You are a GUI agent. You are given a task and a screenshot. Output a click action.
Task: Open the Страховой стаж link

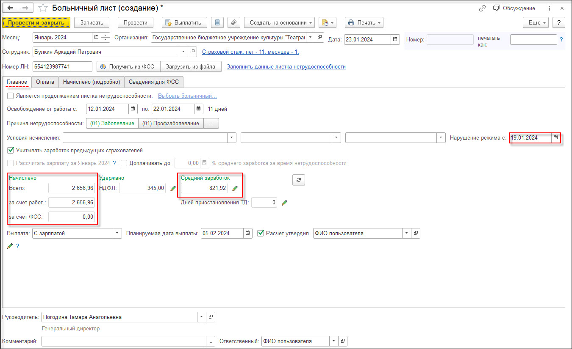coord(250,52)
